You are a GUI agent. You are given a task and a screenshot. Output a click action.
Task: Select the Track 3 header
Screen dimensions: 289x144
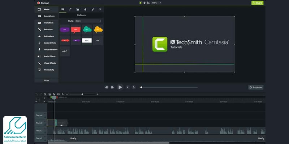pos(41,123)
